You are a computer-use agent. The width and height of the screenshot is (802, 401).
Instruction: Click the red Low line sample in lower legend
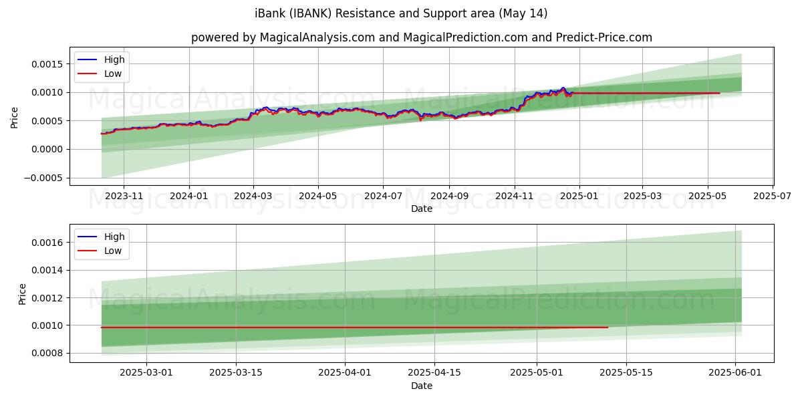tap(88, 251)
